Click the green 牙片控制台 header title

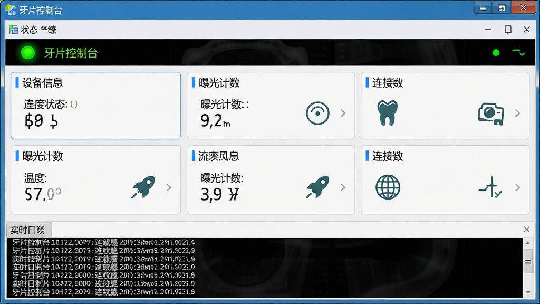(x=71, y=53)
